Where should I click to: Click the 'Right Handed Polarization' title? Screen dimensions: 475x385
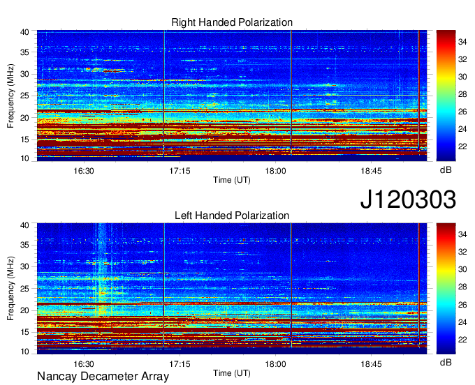(x=232, y=22)
